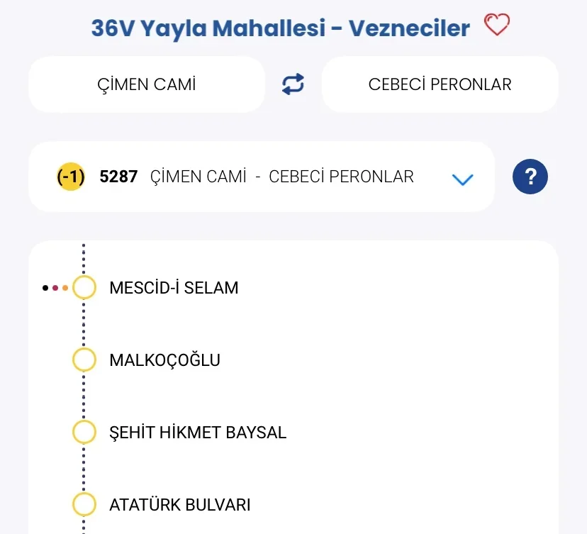Open the ATATÜRK BULVARI stop
The image size is (587, 534).
(x=179, y=505)
